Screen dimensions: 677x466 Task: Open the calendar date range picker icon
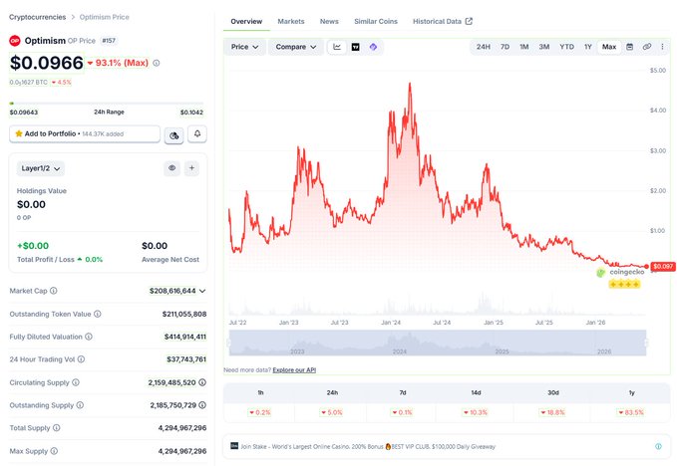click(x=630, y=47)
